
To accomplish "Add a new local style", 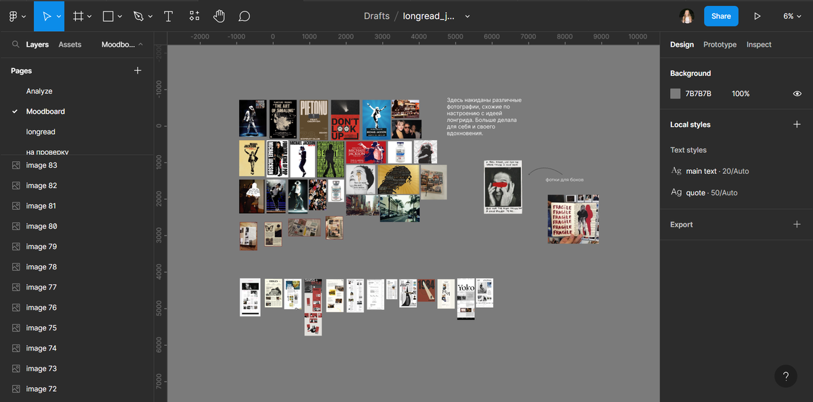I will 797,125.
